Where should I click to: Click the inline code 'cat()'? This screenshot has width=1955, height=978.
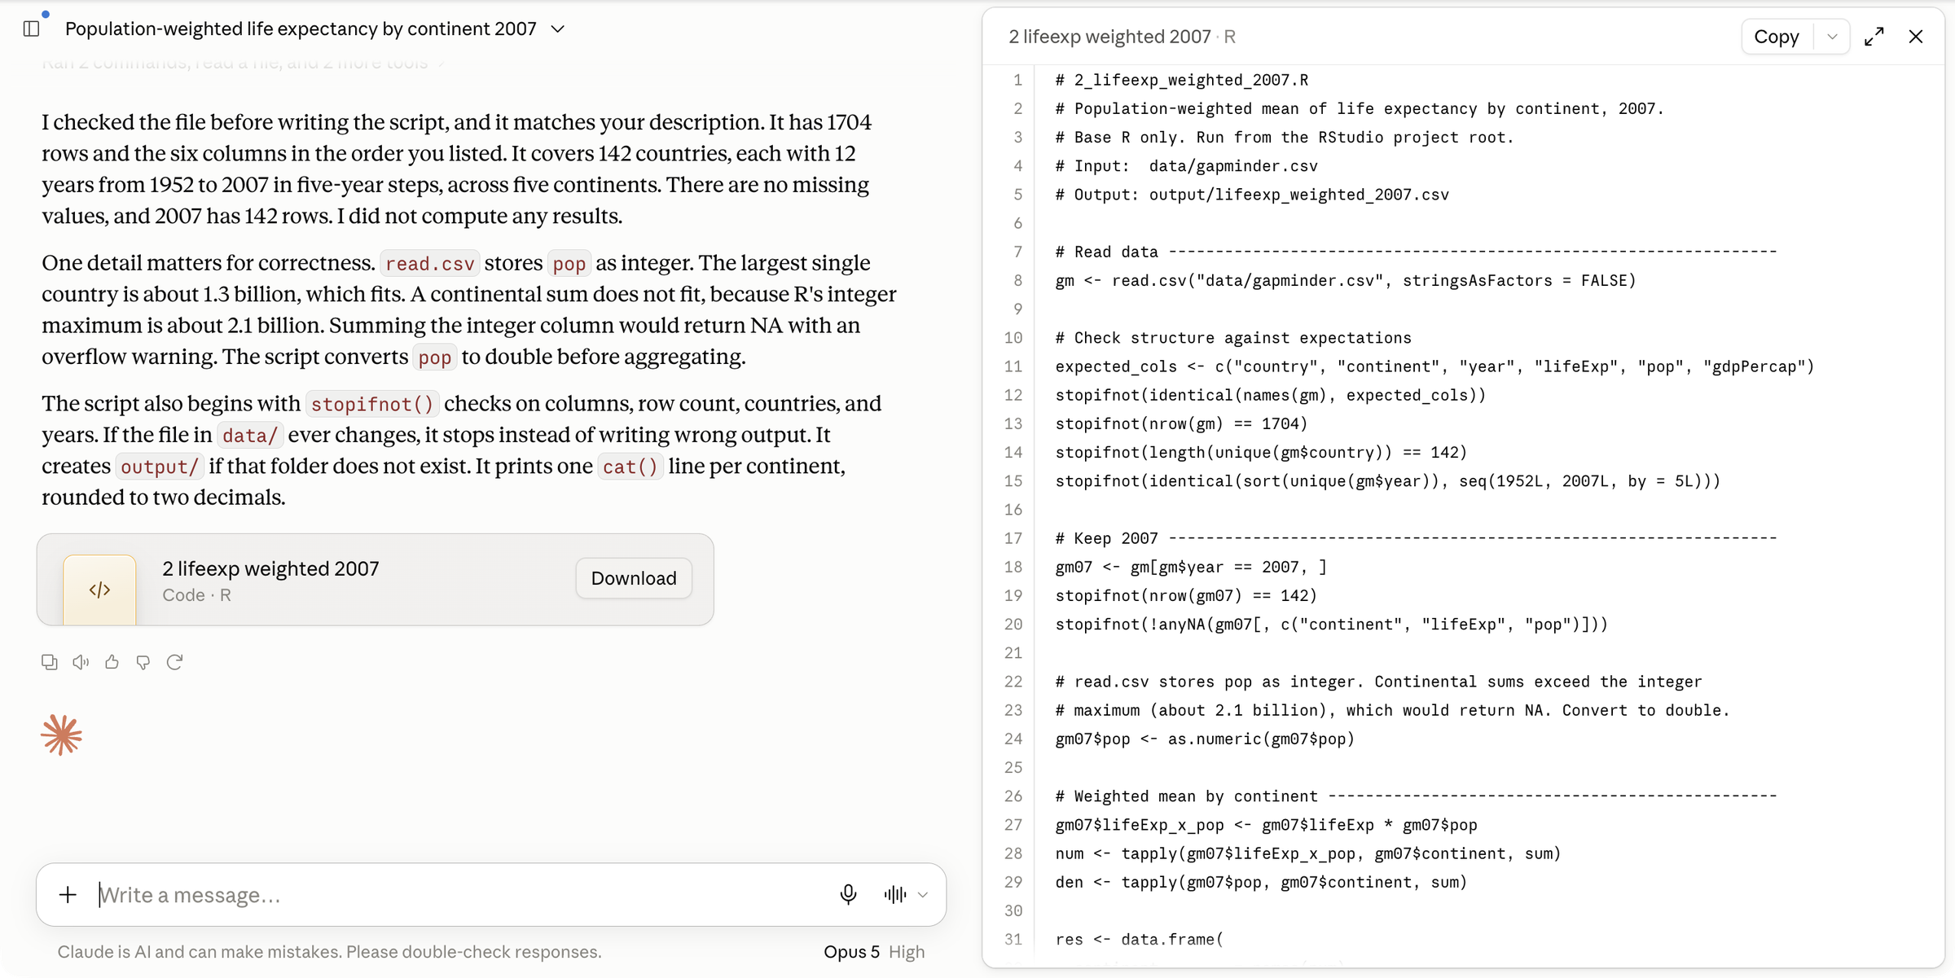[x=630, y=467]
